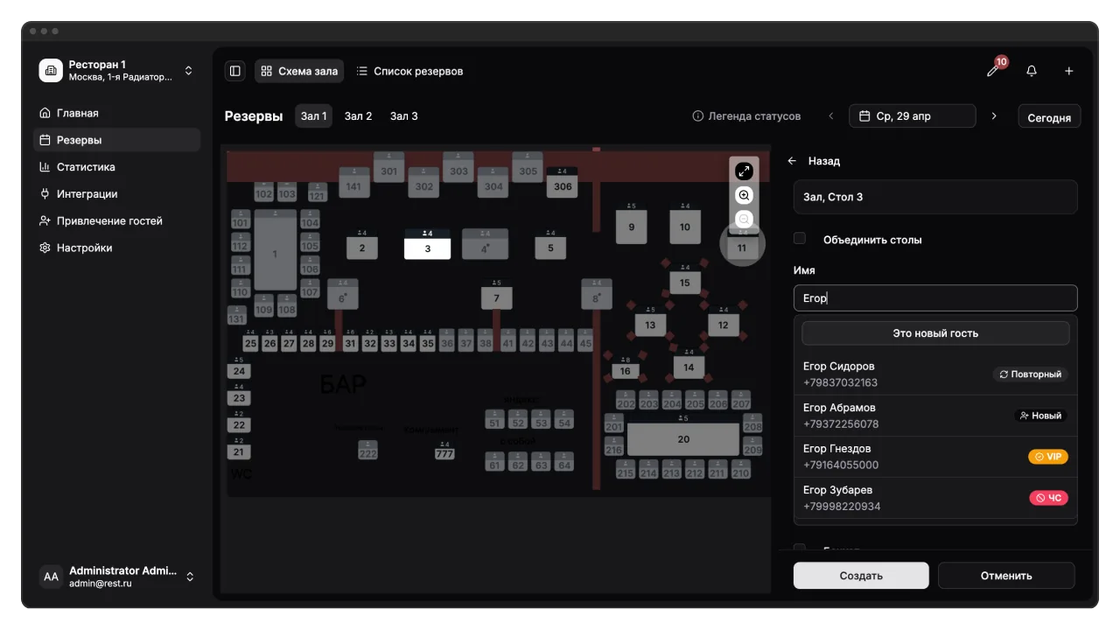Viewport: 1120px width, 630px height.
Task: Enable Объединить столы checkbox
Action: tap(800, 239)
